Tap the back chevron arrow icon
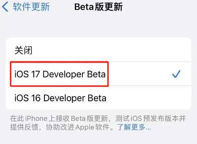Image resolution: width=197 pixels, height=144 pixels. coord(5,7)
